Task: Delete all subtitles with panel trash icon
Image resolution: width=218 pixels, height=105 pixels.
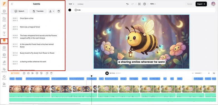Action: click(x=59, y=11)
